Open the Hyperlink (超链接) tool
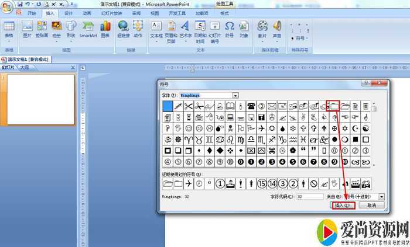This screenshot has height=247, width=410. [124, 28]
